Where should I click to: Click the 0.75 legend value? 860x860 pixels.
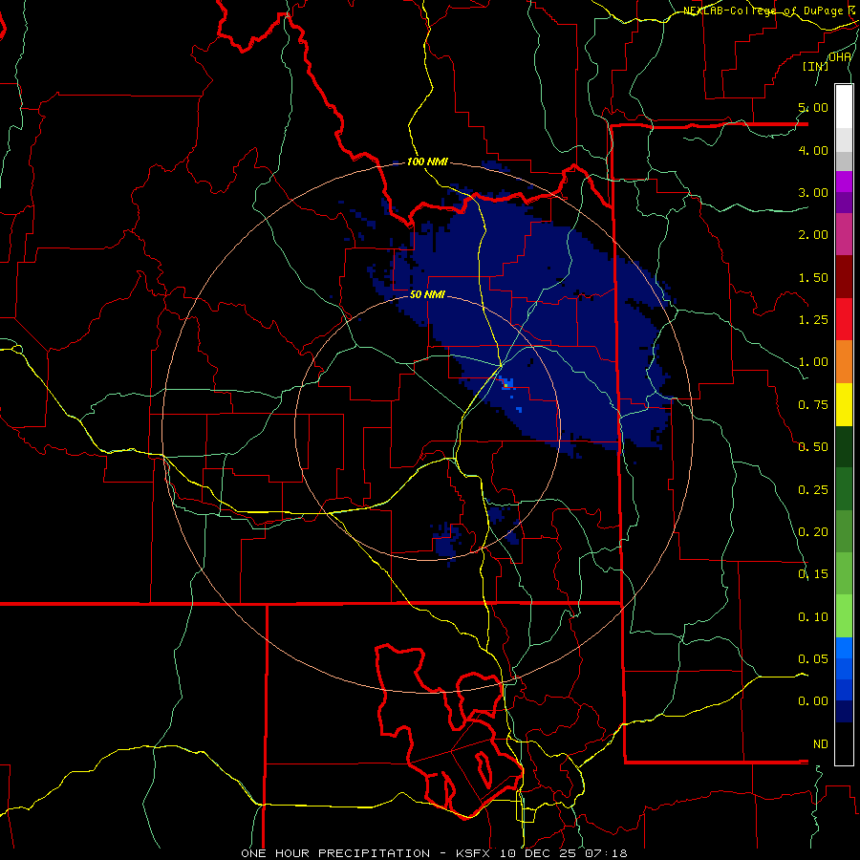(x=813, y=404)
